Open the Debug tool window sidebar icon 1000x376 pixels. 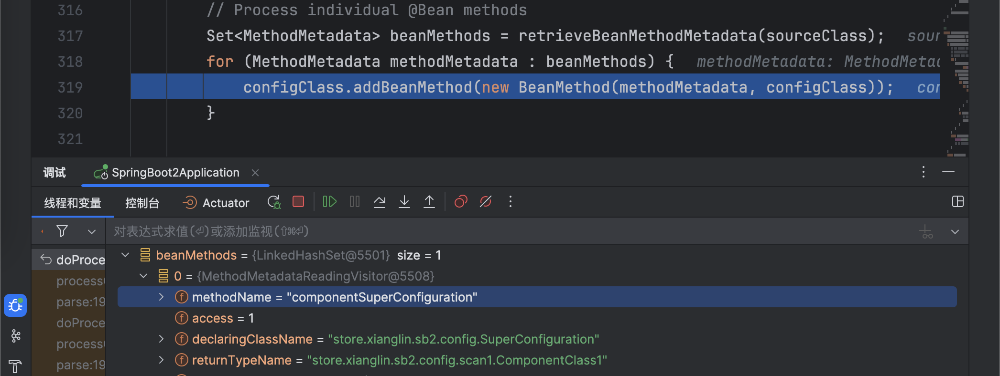click(15, 305)
